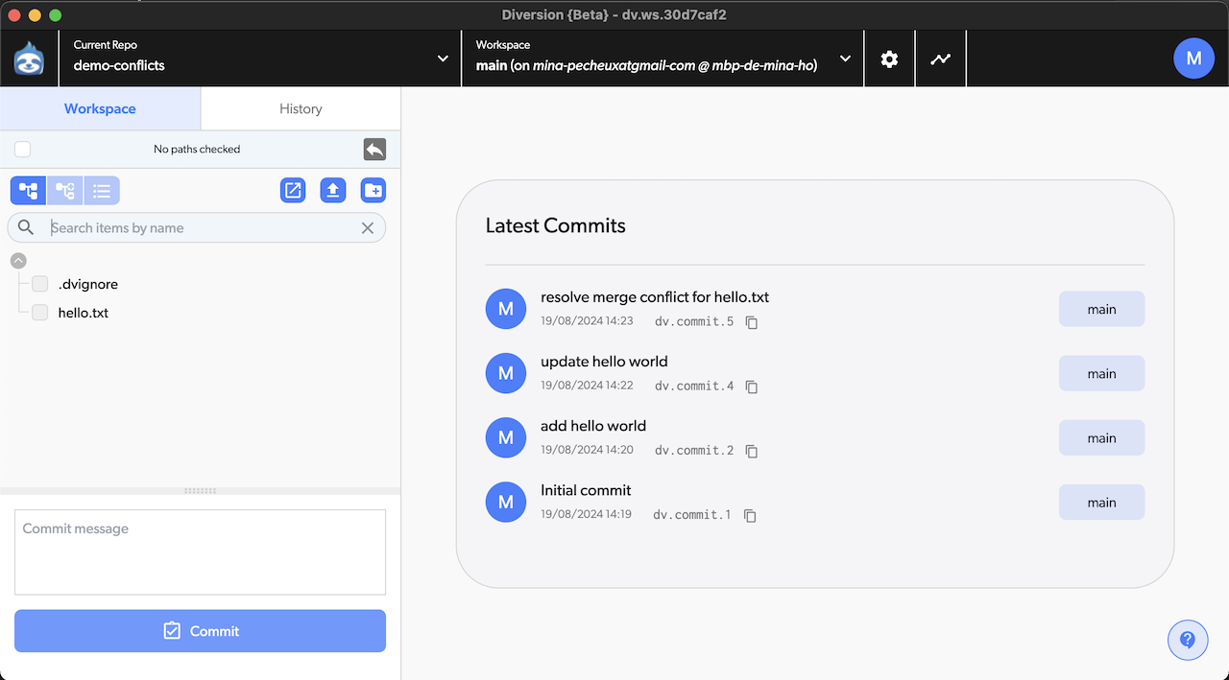Focus the Search items by name field
This screenshot has height=680, width=1229.
(x=197, y=227)
